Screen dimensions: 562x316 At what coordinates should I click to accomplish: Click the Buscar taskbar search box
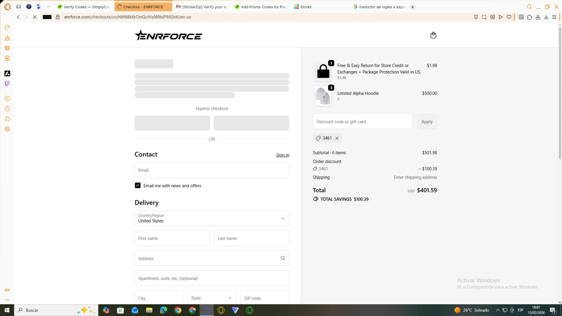(56, 310)
